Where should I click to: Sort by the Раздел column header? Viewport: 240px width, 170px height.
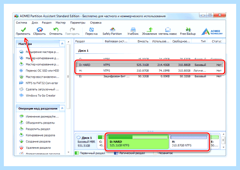click(x=88, y=41)
